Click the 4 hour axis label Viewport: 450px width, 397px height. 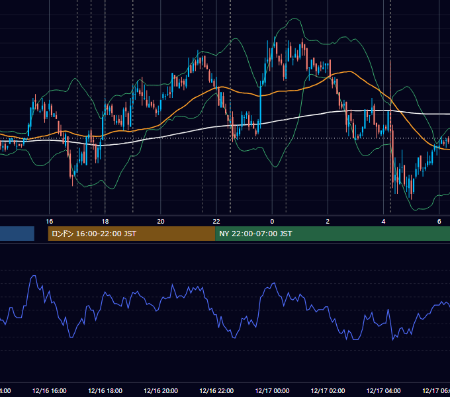pyautogui.click(x=383, y=222)
